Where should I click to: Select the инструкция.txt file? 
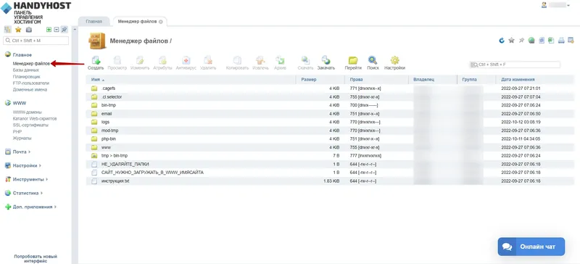pos(330,181)
